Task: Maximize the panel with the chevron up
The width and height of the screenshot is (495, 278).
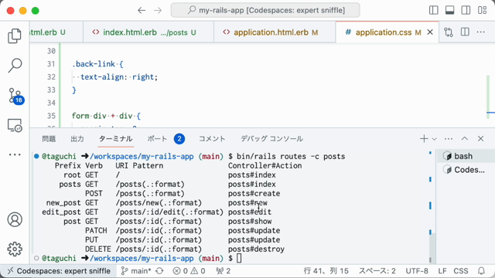Action: coord(464,139)
